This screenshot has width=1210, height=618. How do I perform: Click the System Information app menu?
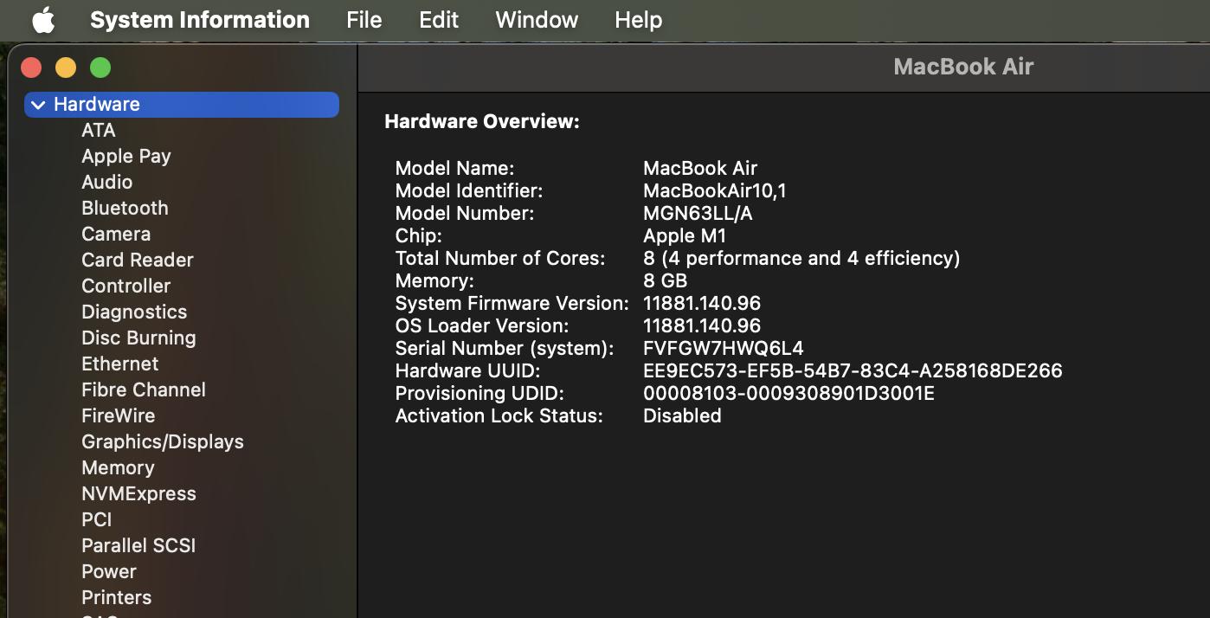coord(199,20)
